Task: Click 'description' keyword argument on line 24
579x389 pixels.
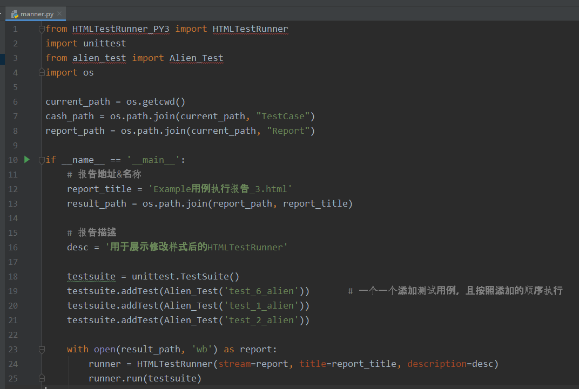Action: coord(437,364)
